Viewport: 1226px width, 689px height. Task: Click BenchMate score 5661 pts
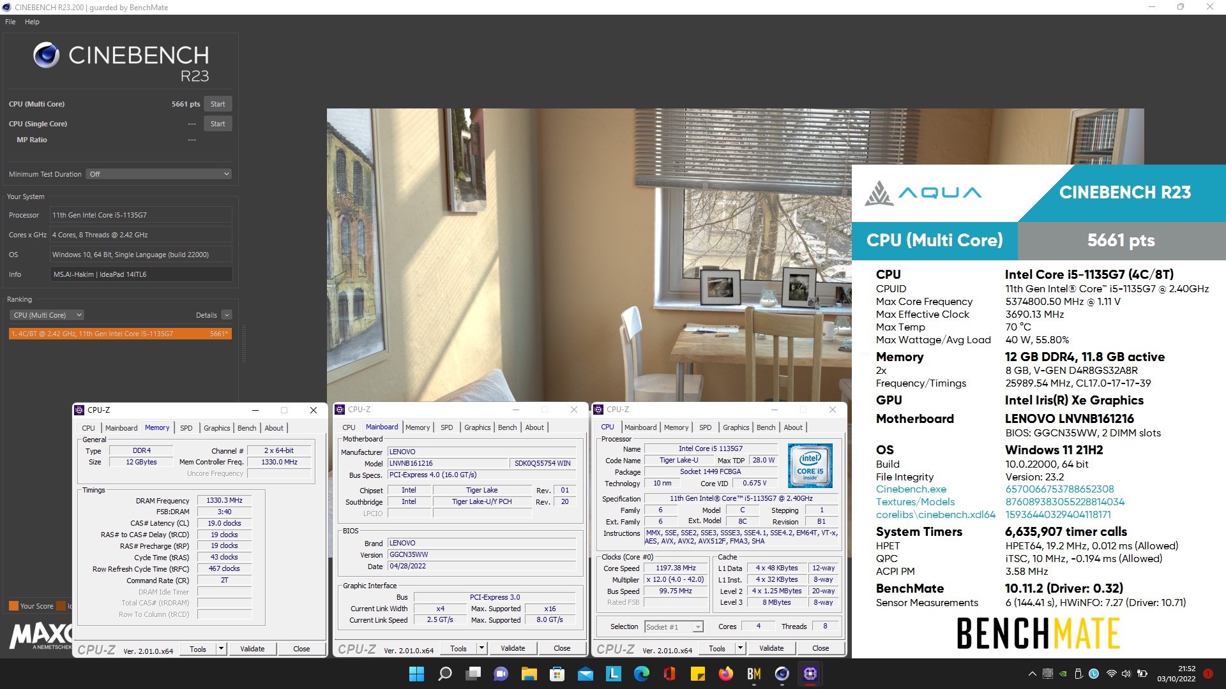[x=1121, y=241]
